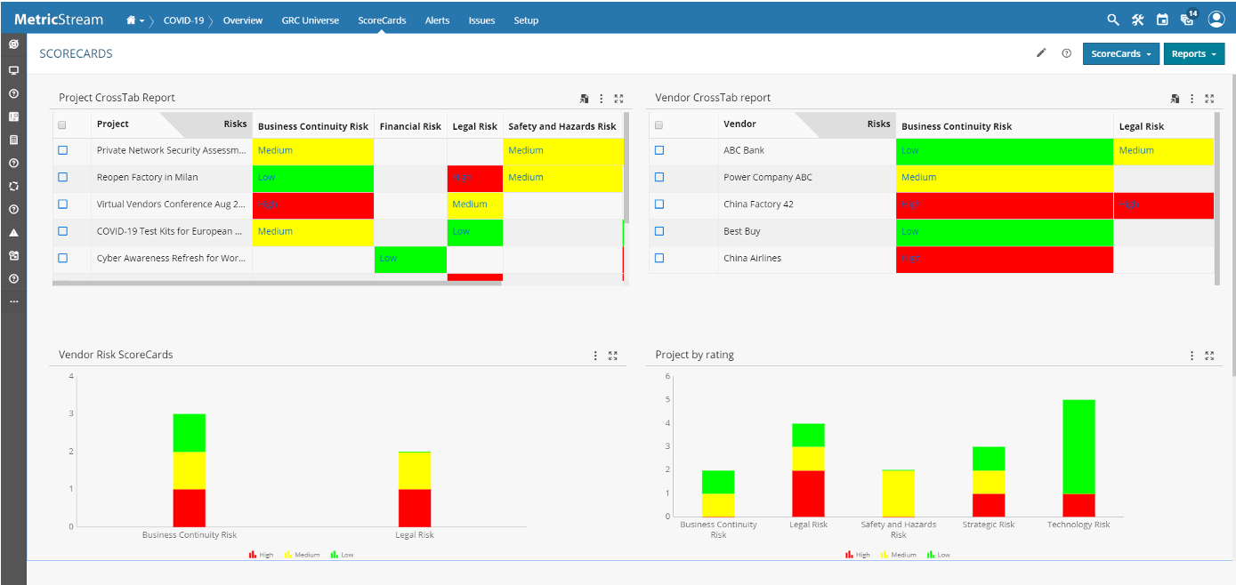Open the tasks icon with 14 badge
The image size is (1236, 585).
(1187, 20)
